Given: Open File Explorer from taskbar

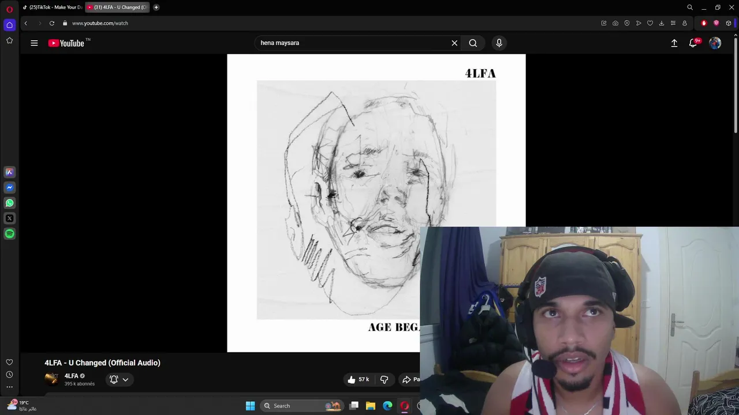Looking at the screenshot, I should pos(371,406).
